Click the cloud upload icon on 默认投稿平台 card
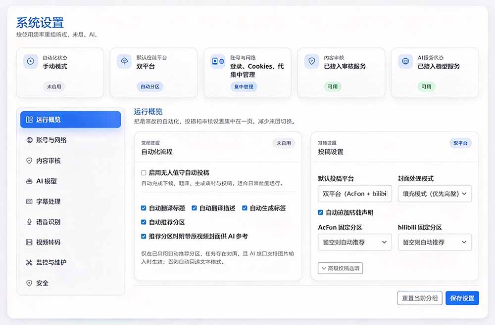The width and height of the screenshot is (495, 325). 124,61
